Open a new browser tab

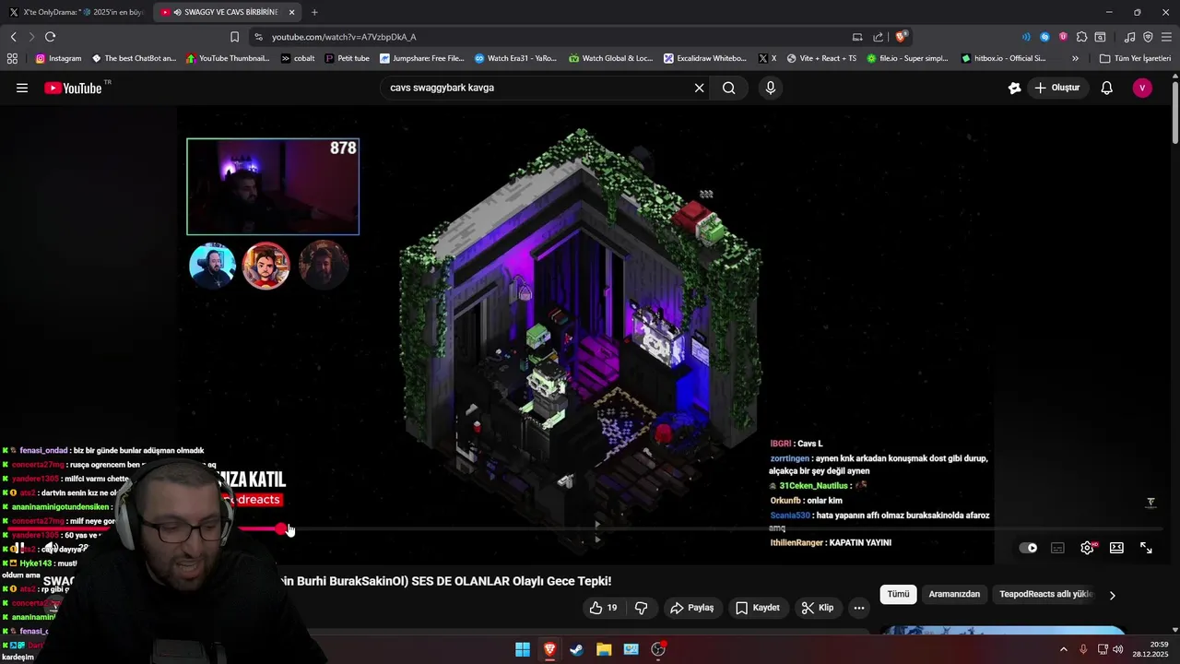(x=314, y=12)
